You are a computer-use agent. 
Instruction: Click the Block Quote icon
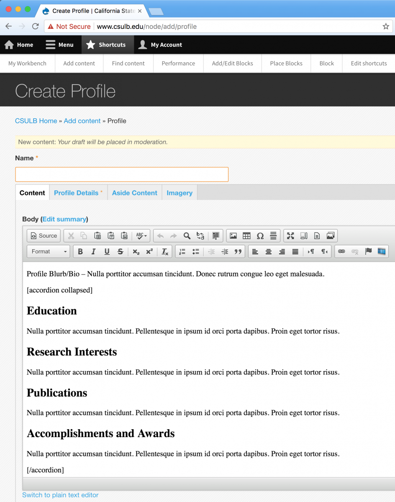(238, 251)
